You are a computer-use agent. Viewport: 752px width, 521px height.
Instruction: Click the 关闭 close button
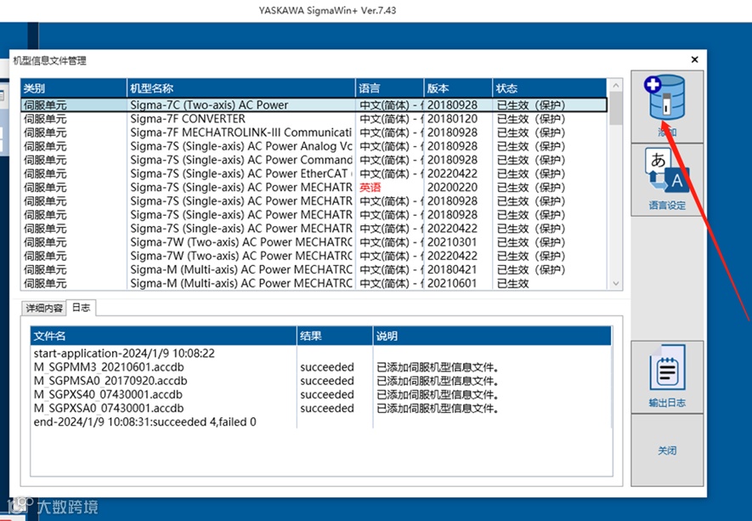[667, 450]
